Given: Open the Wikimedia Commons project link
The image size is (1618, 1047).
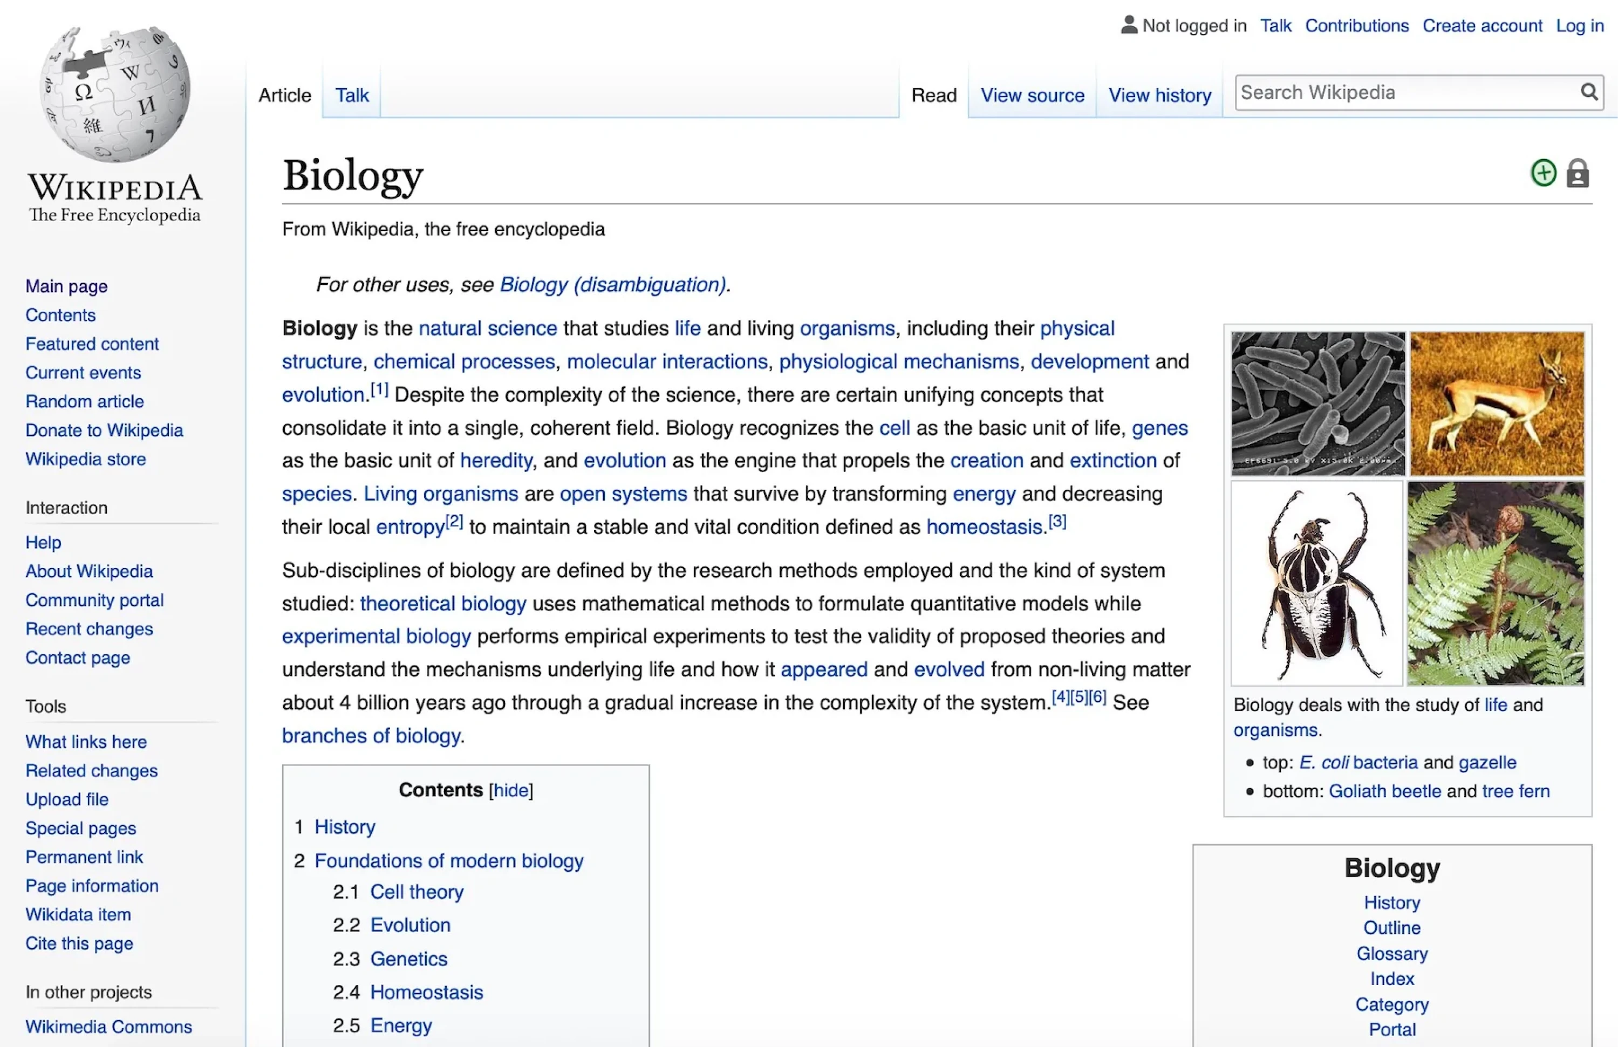Looking at the screenshot, I should [x=109, y=1027].
